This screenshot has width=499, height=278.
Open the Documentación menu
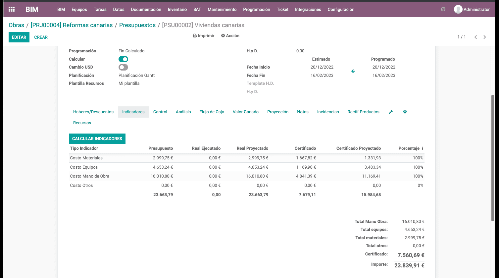[146, 9]
